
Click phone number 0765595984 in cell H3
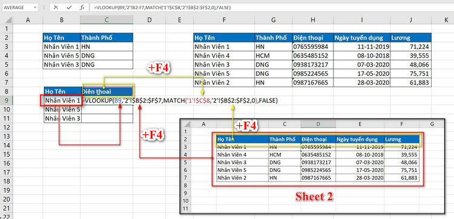(x=312, y=47)
